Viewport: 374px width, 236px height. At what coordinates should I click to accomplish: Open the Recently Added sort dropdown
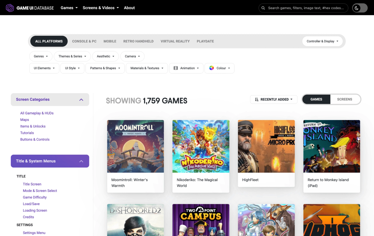pos(274,99)
